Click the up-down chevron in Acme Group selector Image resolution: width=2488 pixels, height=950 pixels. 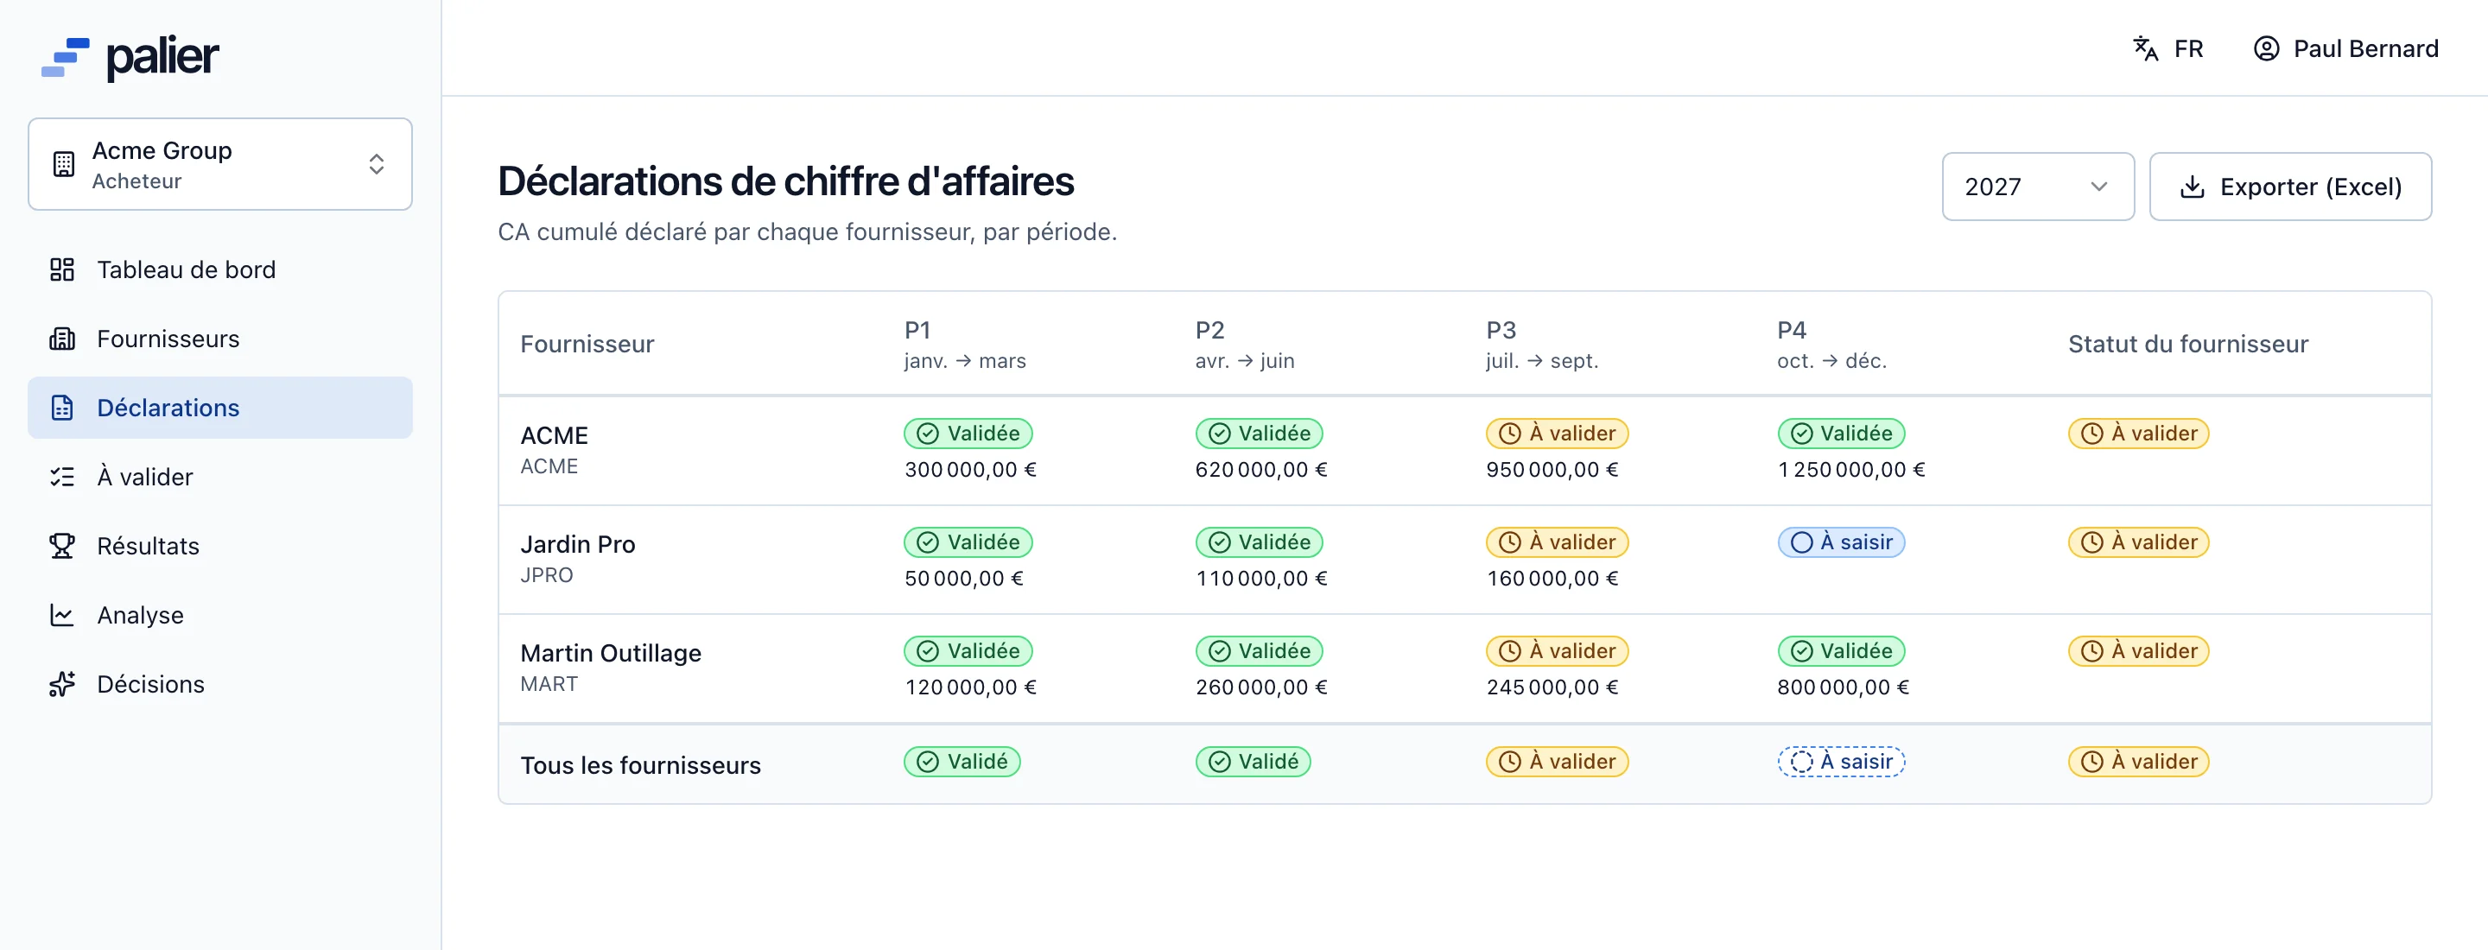point(377,164)
